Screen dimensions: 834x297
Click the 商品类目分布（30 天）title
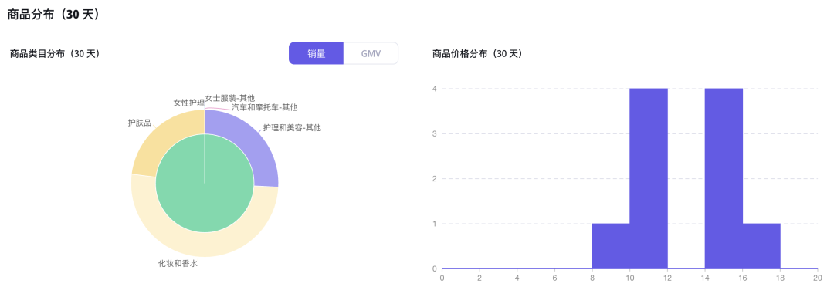point(55,54)
